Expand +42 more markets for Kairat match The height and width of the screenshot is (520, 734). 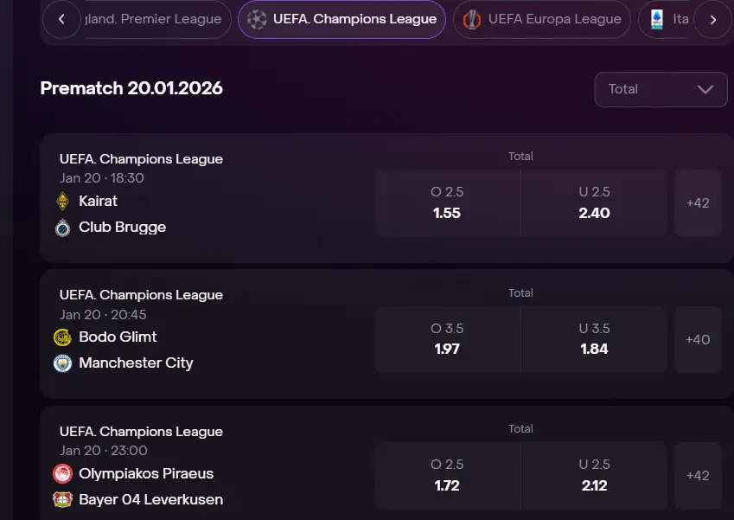point(698,203)
